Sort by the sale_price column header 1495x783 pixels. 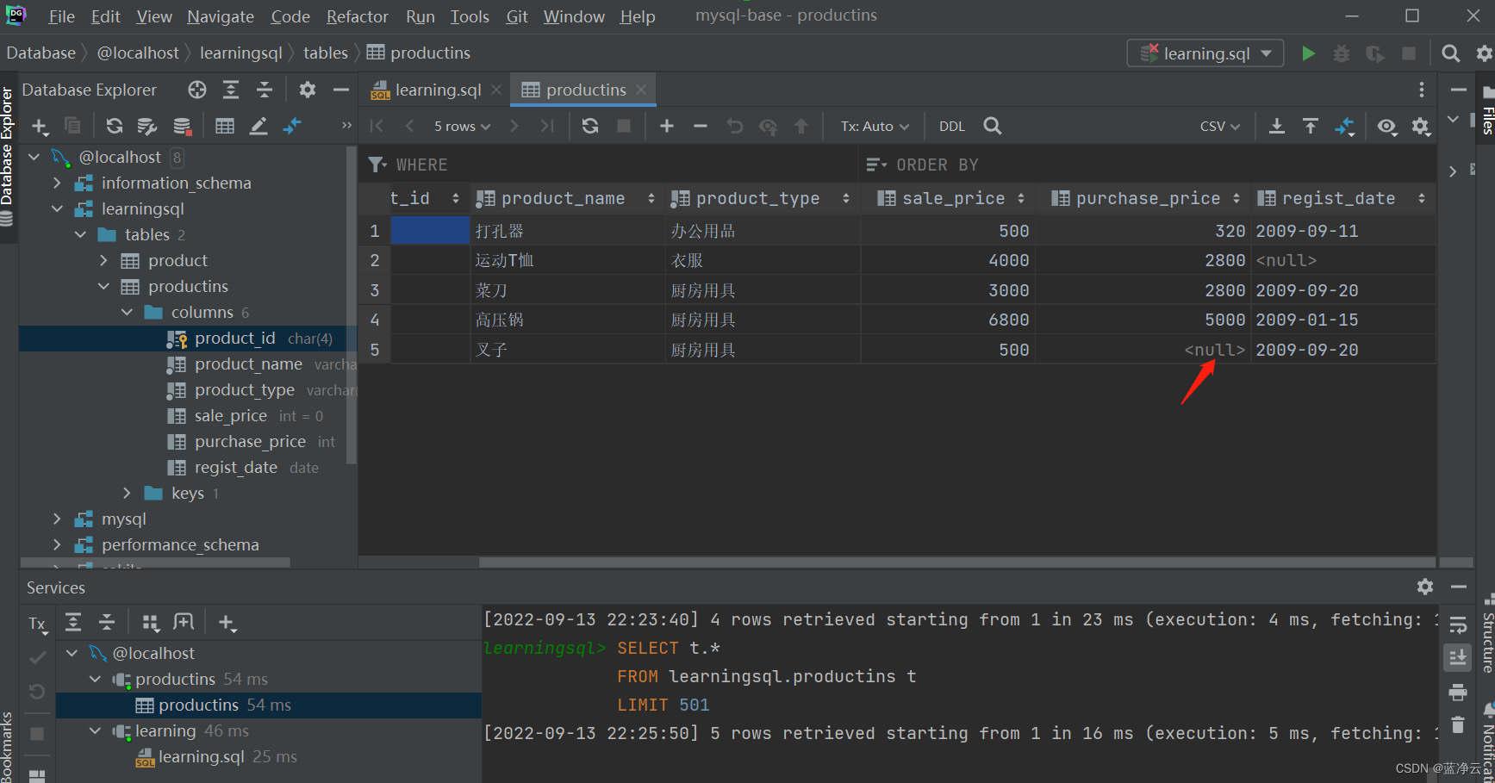950,198
